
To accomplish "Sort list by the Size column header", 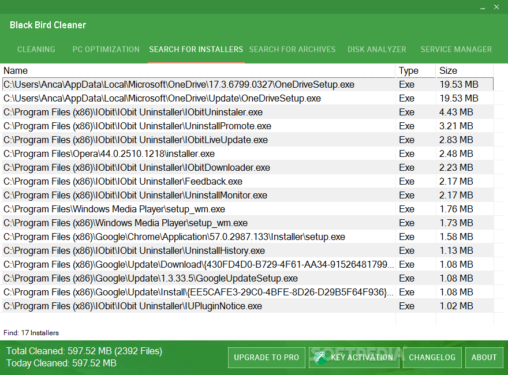I will click(x=465, y=70).
